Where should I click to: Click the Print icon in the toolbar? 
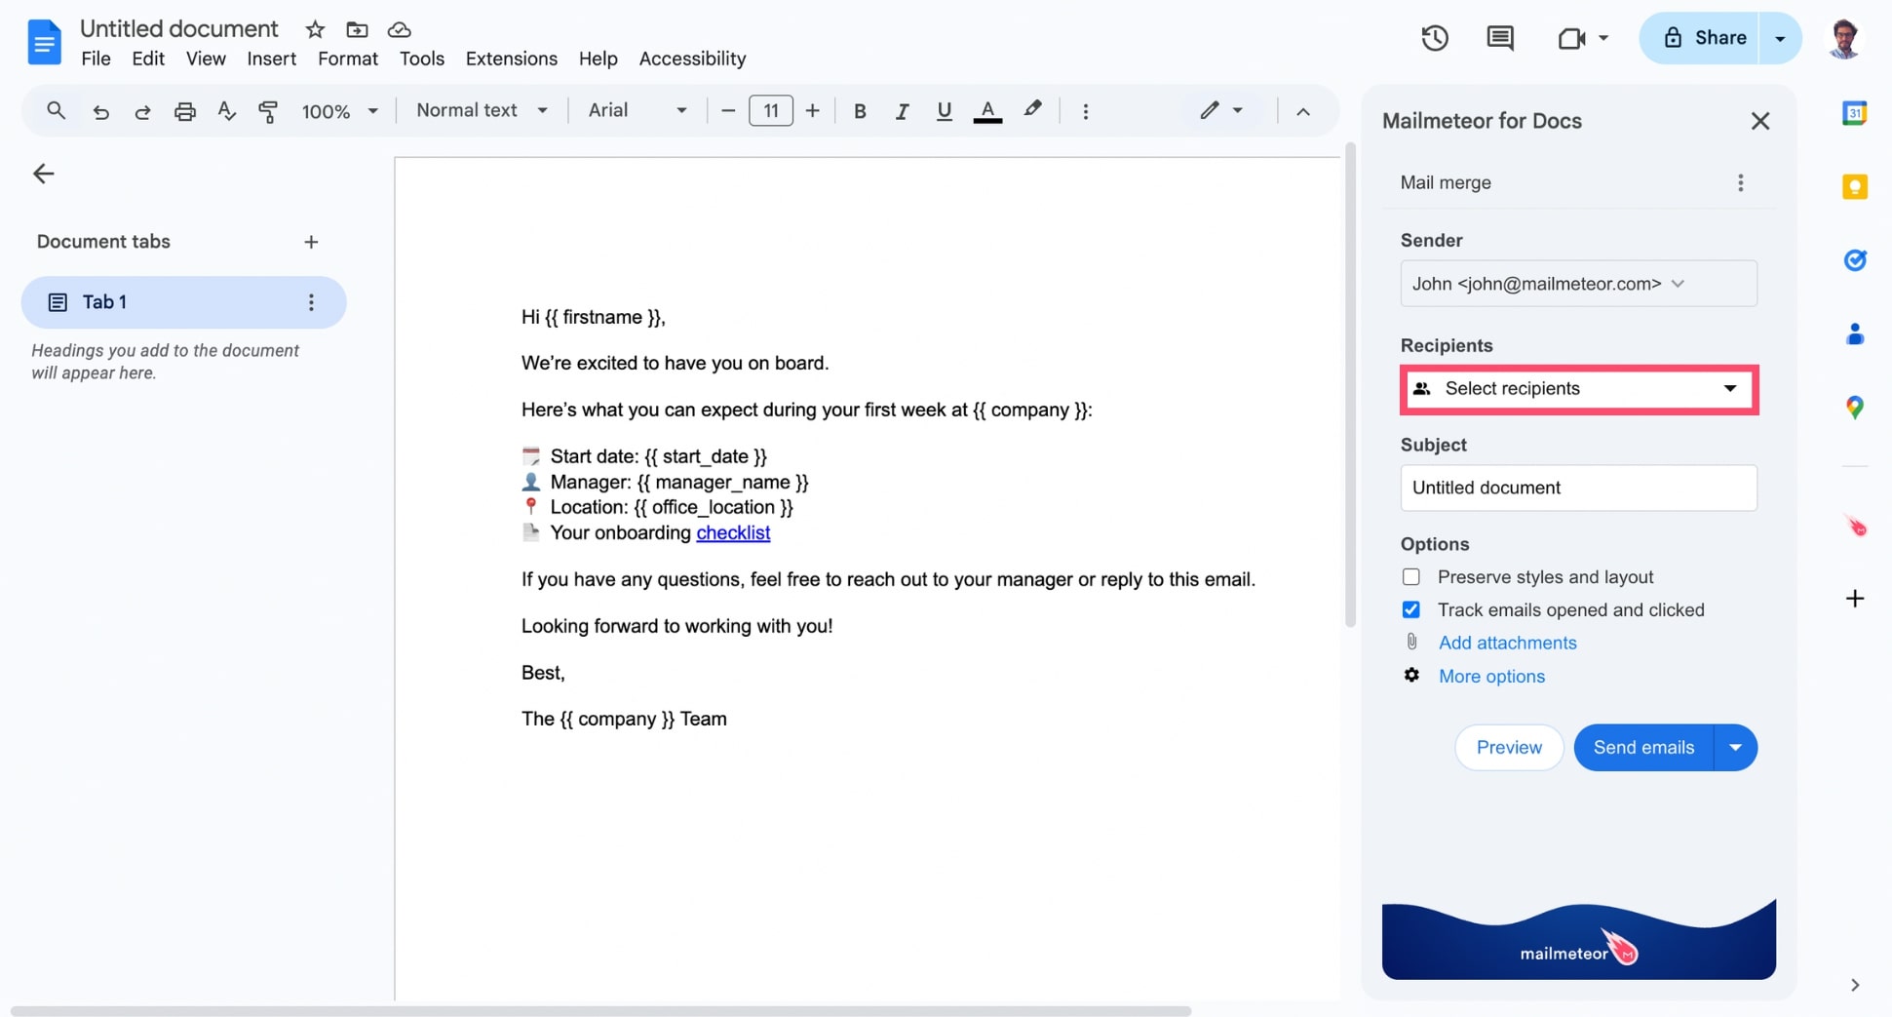(184, 111)
